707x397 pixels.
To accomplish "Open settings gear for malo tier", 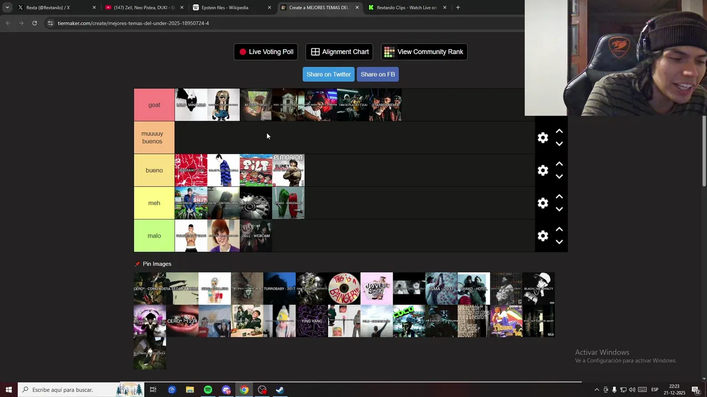I will [x=543, y=236].
